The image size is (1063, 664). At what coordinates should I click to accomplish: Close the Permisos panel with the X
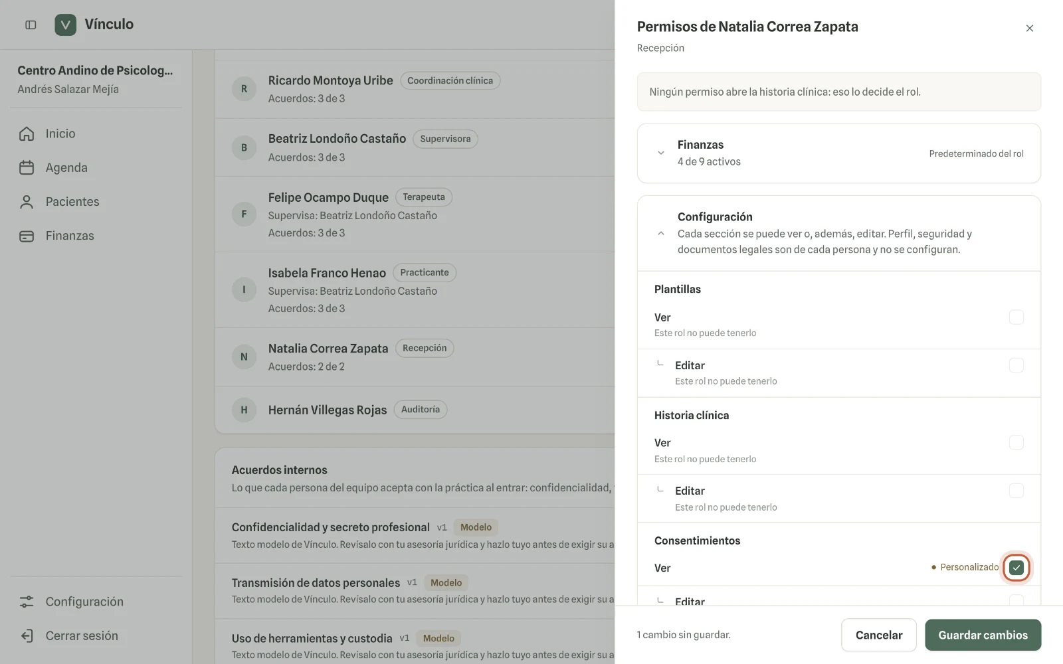tap(1029, 28)
